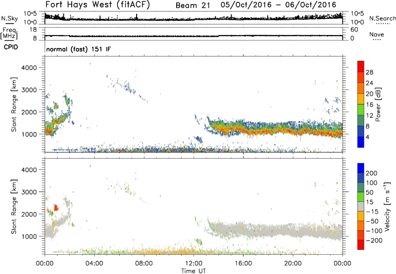Click the 'Power [dB]' colorbar label
Viewport: 396px width, 274px height.
click(378, 104)
